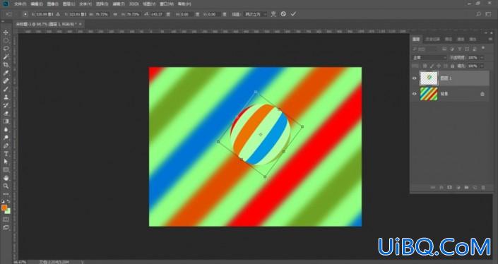498x264 pixels.
Task: Select the striped background layer thumbnail
Action: pos(429,94)
